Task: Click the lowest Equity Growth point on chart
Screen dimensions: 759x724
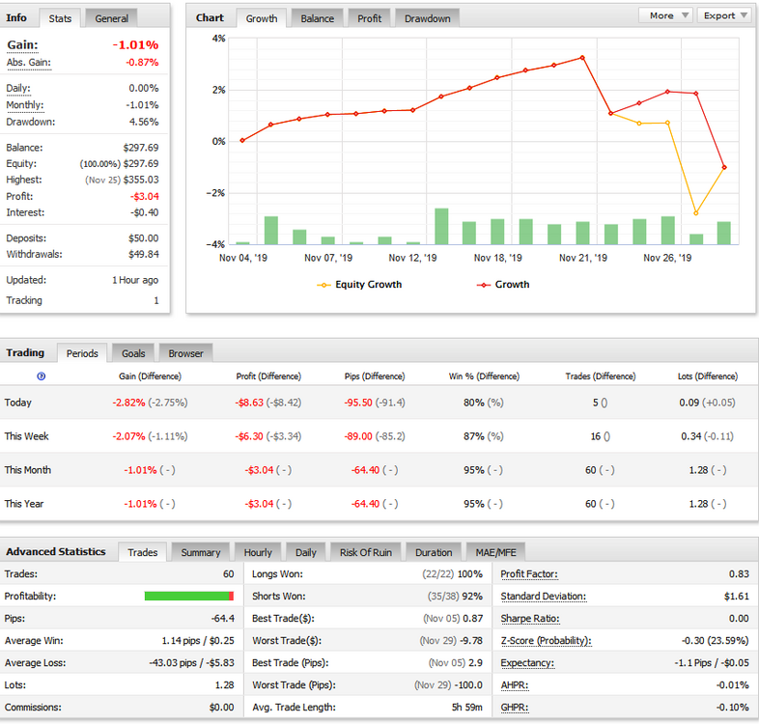Action: 696,213
